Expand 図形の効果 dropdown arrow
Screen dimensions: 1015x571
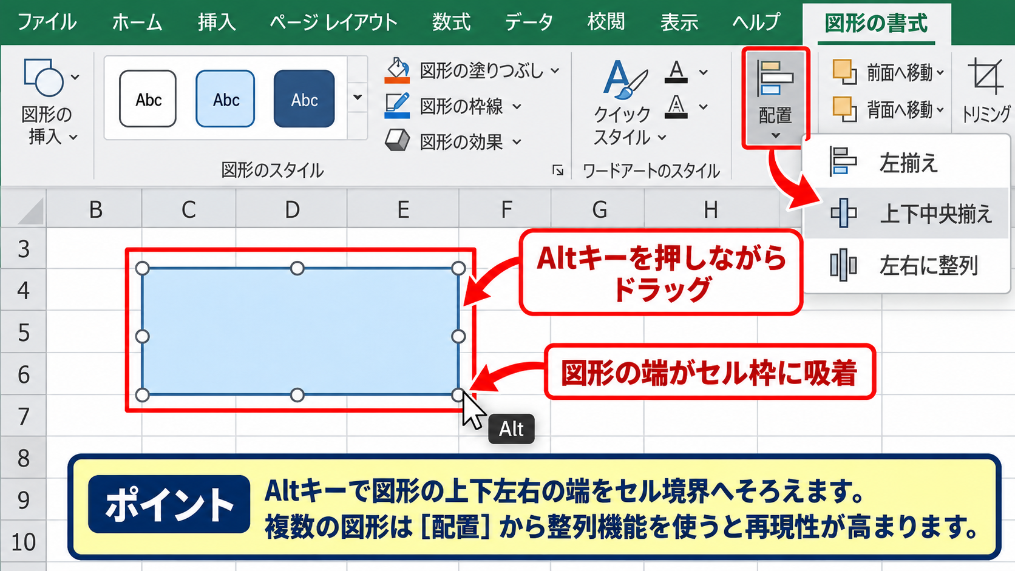[x=517, y=142]
